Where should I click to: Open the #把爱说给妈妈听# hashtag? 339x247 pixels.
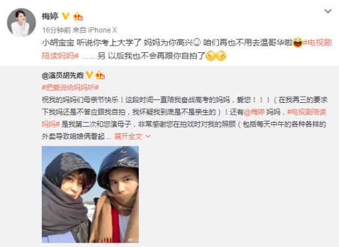[70, 87]
